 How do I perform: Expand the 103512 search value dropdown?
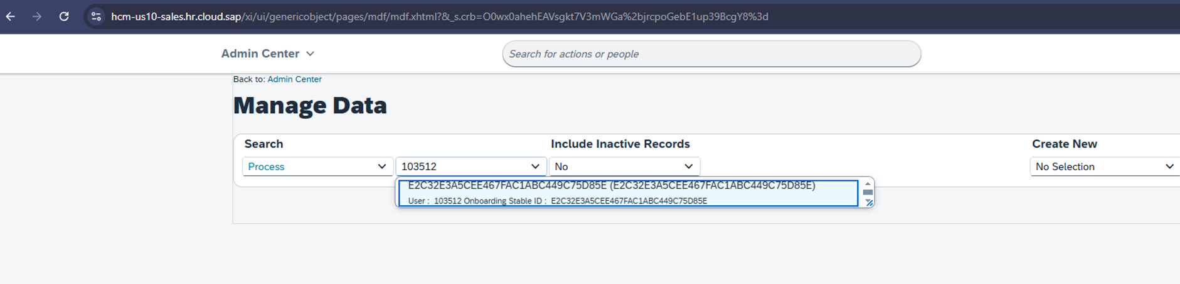[535, 166]
